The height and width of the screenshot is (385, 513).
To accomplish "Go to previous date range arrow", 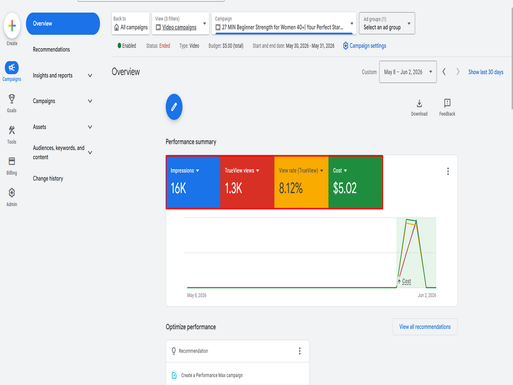I will click(444, 72).
